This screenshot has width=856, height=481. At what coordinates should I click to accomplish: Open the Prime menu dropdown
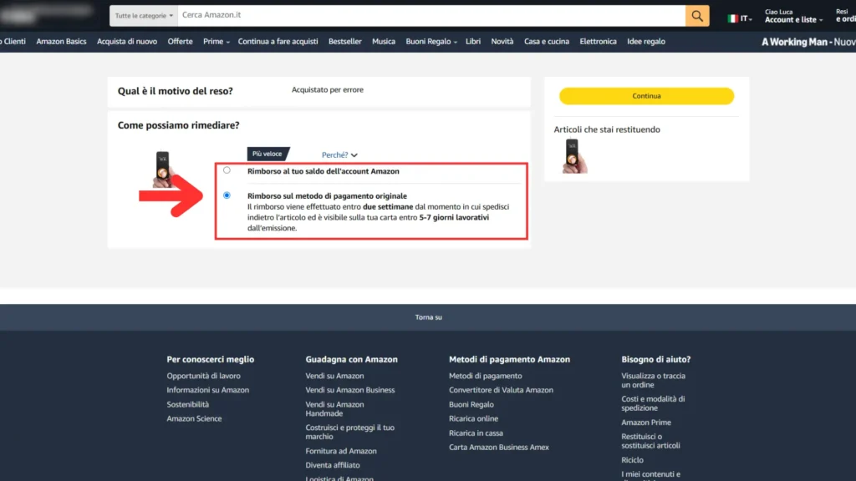pyautogui.click(x=217, y=42)
